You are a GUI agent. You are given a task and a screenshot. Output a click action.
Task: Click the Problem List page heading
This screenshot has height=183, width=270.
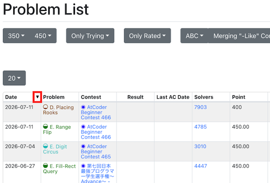click(46, 9)
